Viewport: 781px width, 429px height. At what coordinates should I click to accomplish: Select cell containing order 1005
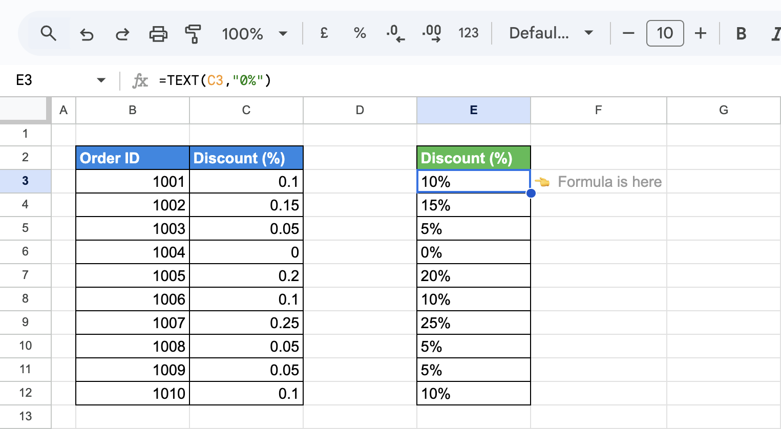[133, 275]
